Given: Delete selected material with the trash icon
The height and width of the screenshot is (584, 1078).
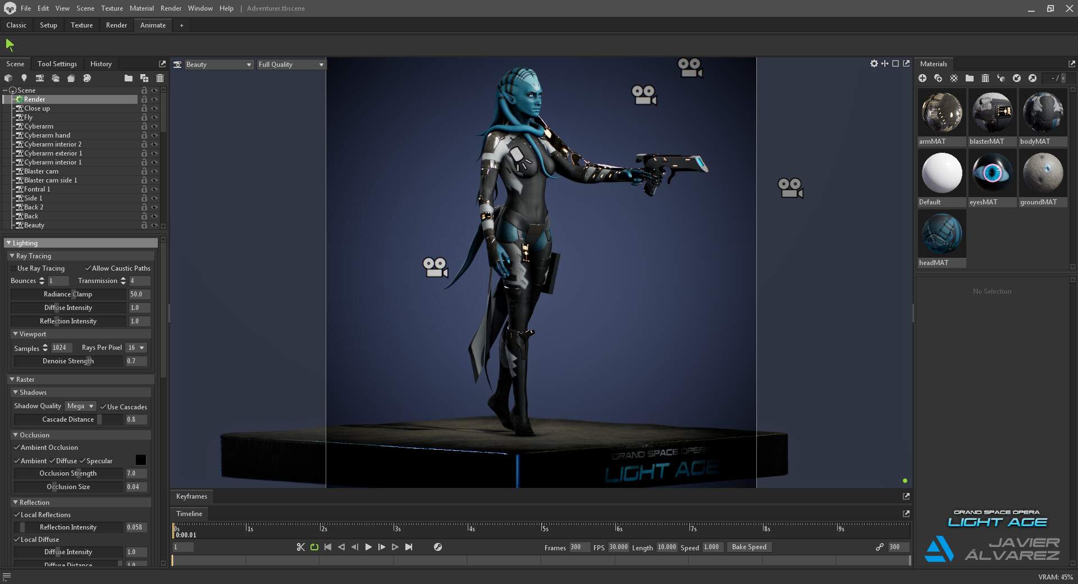Looking at the screenshot, I should 985,78.
